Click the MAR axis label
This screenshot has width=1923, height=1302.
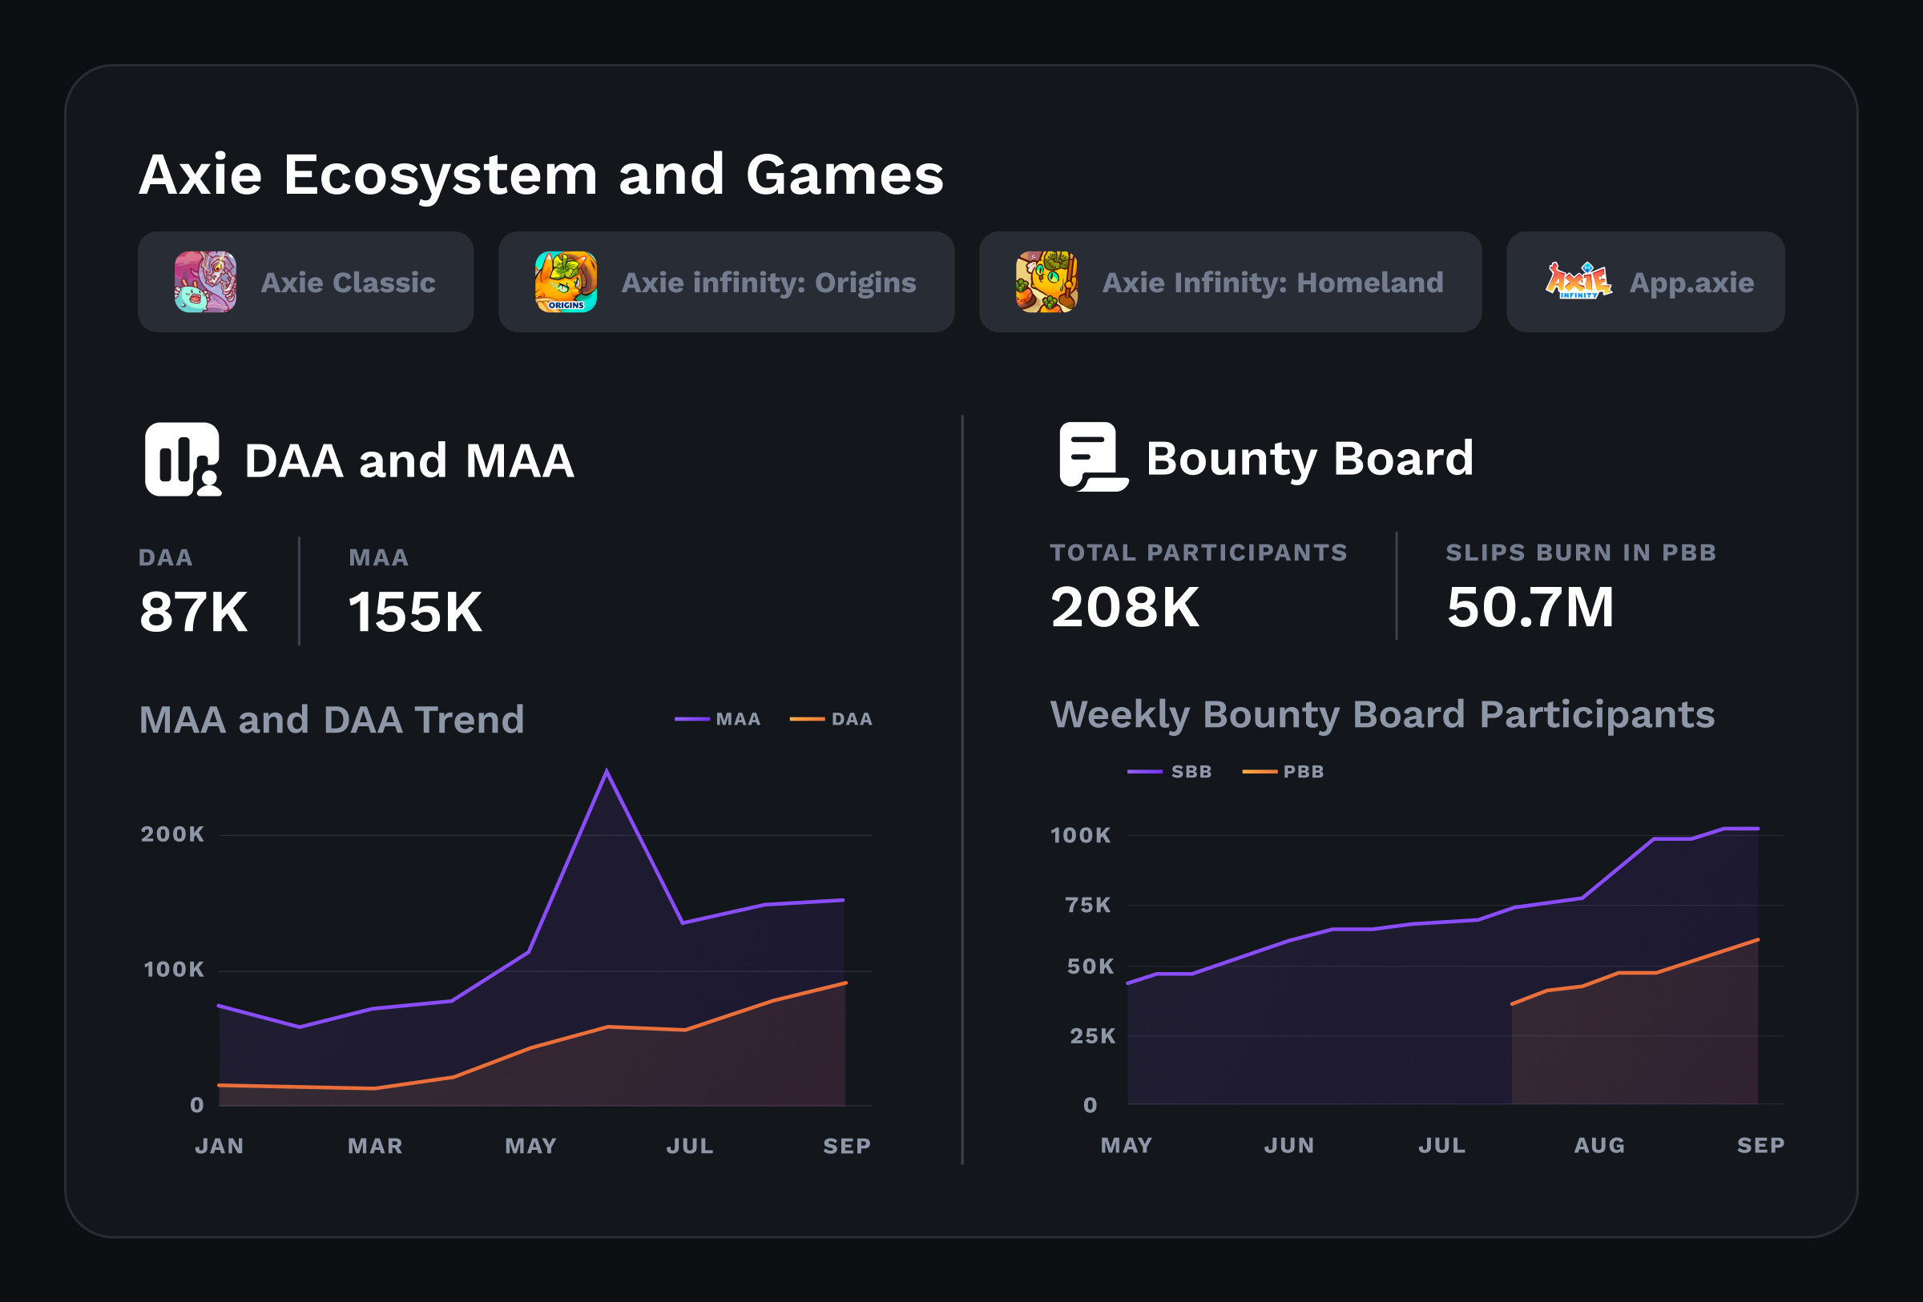[x=376, y=1147]
